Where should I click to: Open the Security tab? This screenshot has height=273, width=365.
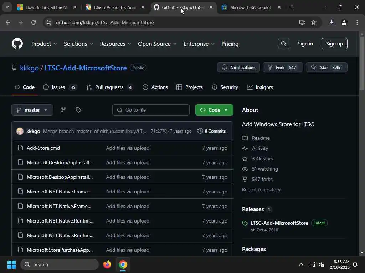click(x=225, y=87)
